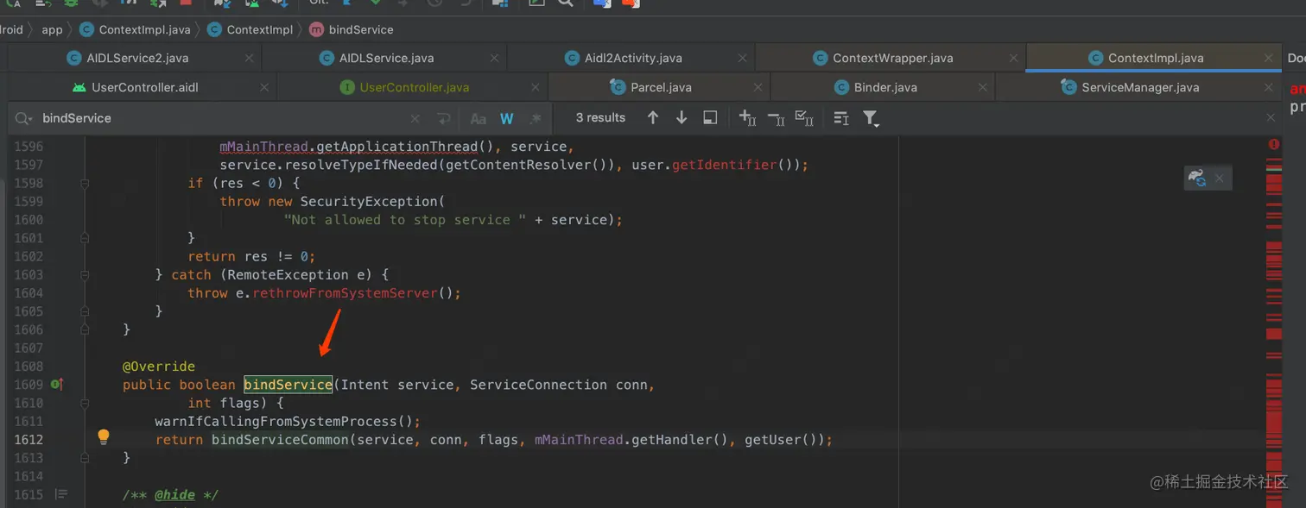Image resolution: width=1306 pixels, height=508 pixels.
Task: Close Parcel.java tab
Action: click(x=758, y=88)
